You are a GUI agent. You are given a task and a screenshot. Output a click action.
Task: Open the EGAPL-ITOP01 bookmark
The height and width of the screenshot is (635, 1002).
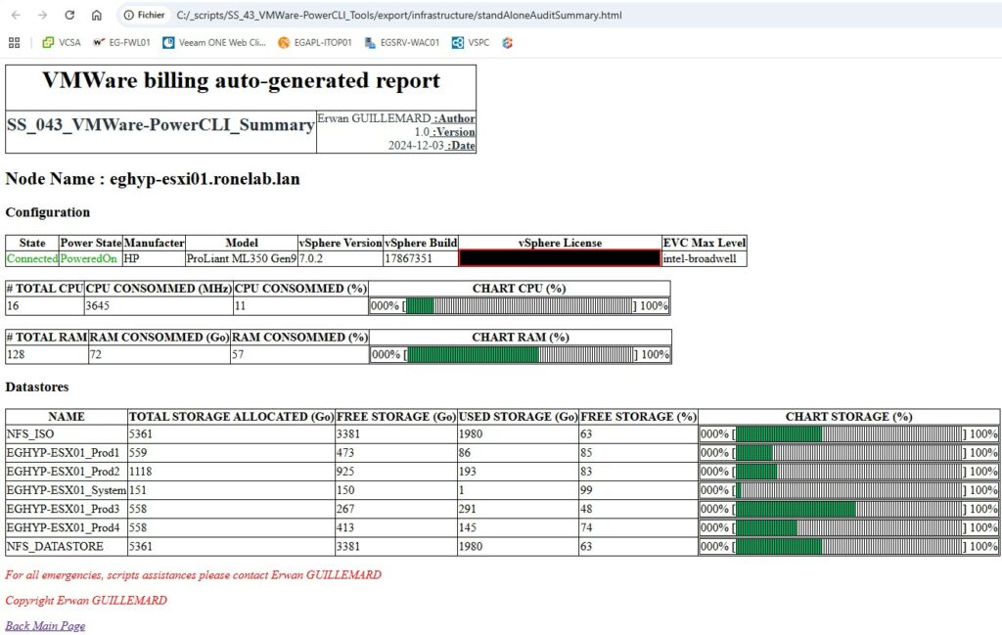314,43
